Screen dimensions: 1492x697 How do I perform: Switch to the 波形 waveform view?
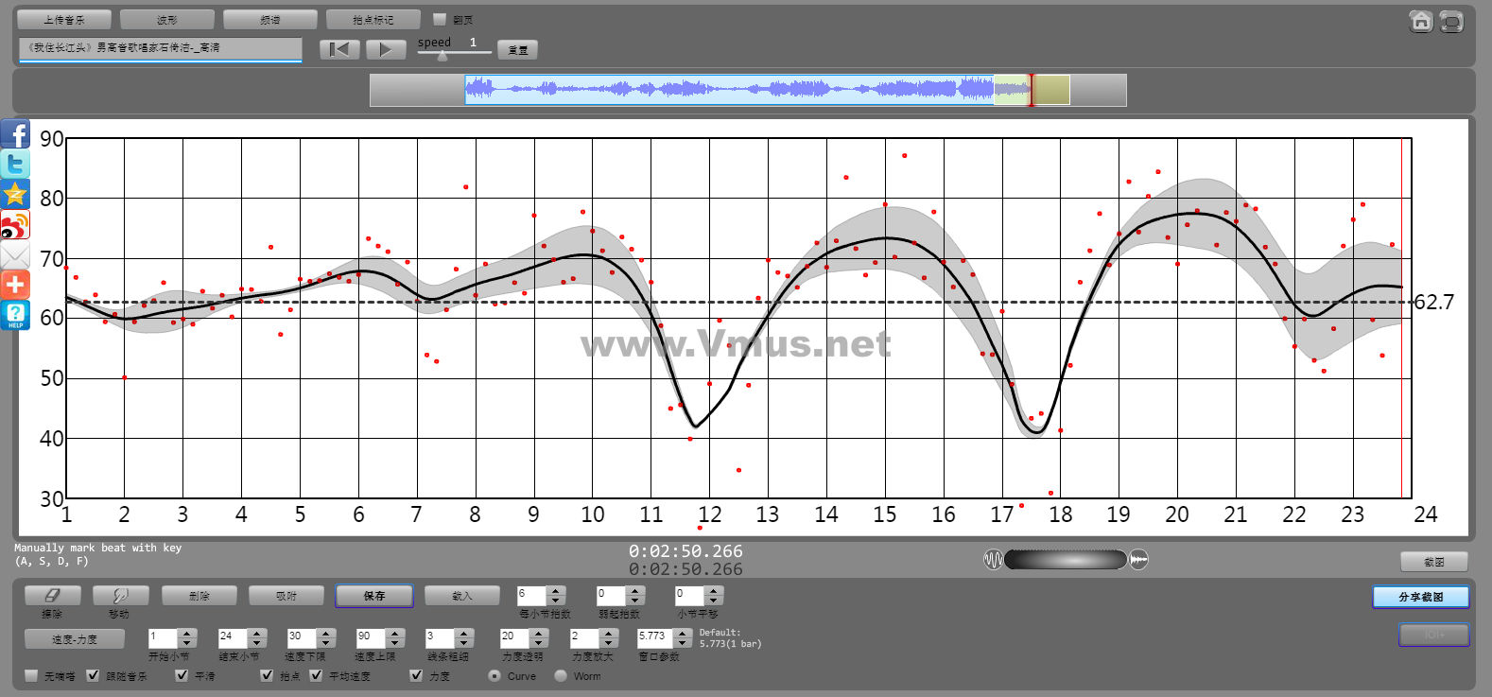coord(167,19)
